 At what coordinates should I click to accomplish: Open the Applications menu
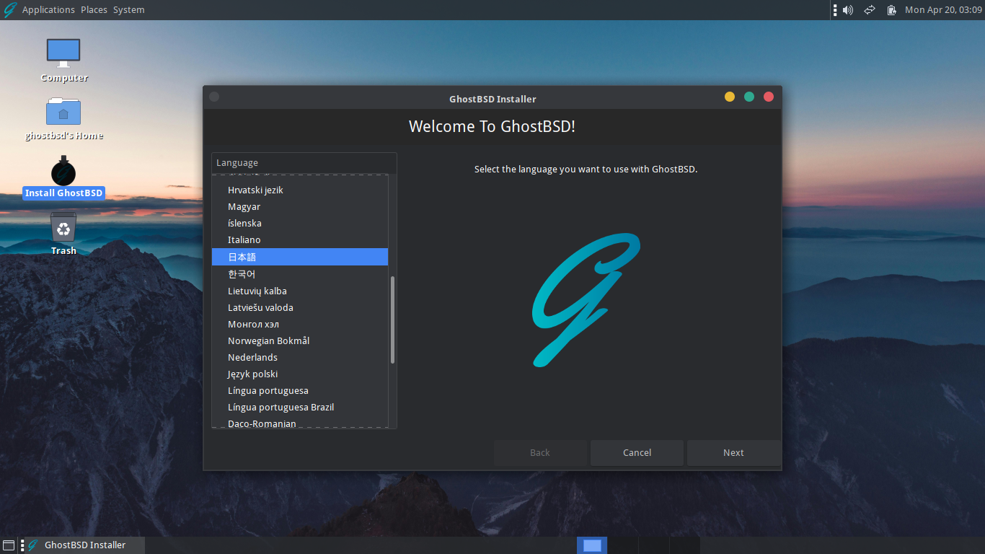coord(48,9)
